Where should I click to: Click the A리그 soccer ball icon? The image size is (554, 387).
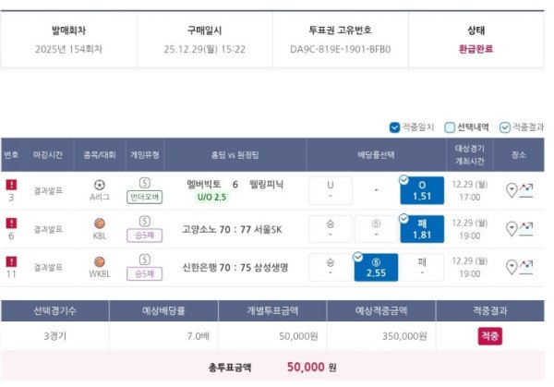click(x=100, y=184)
